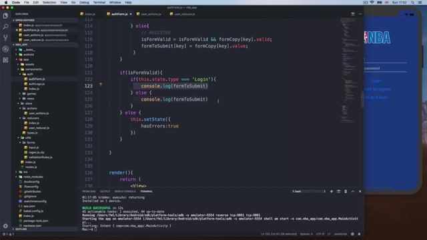Image resolution: width=427 pixels, height=240 pixels.
Task: Open package-lock.json in the file tree
Action: click(35, 221)
